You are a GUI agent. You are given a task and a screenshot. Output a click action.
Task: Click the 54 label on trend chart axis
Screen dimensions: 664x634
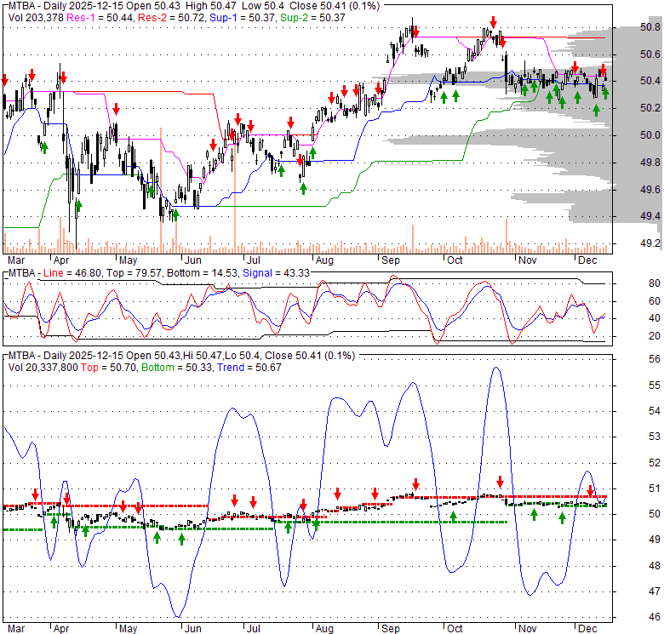click(x=655, y=410)
